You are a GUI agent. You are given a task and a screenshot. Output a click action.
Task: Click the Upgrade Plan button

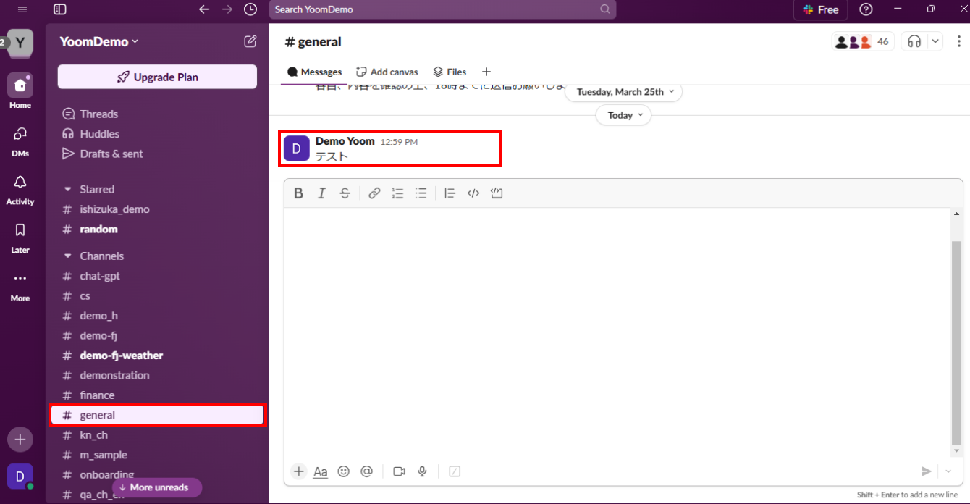(x=157, y=77)
